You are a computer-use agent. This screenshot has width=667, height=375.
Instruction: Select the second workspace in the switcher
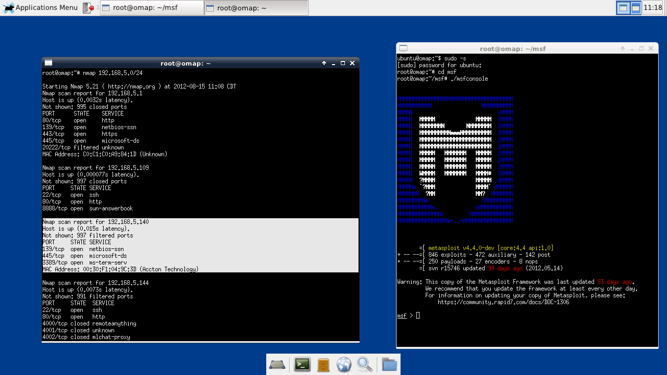[x=636, y=8]
